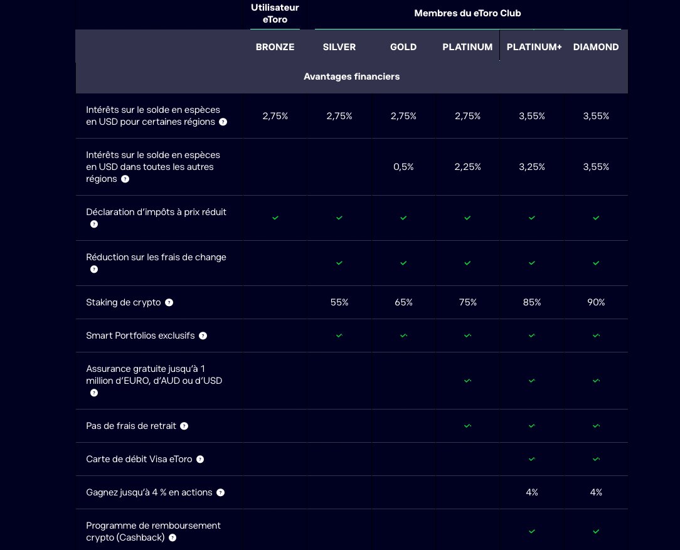Open info icon for Carte de débit Visa eToro
Viewport: 680px width, 550px height.
pos(200,459)
